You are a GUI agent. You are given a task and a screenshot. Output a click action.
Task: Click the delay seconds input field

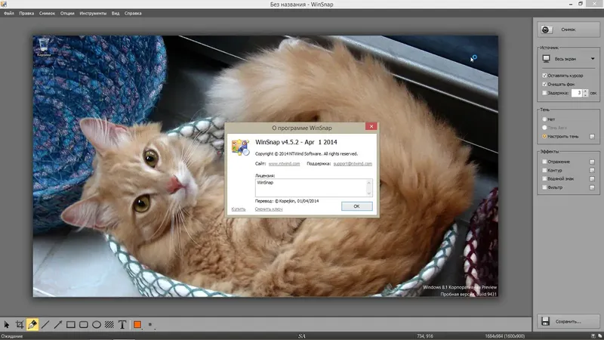pyautogui.click(x=577, y=93)
